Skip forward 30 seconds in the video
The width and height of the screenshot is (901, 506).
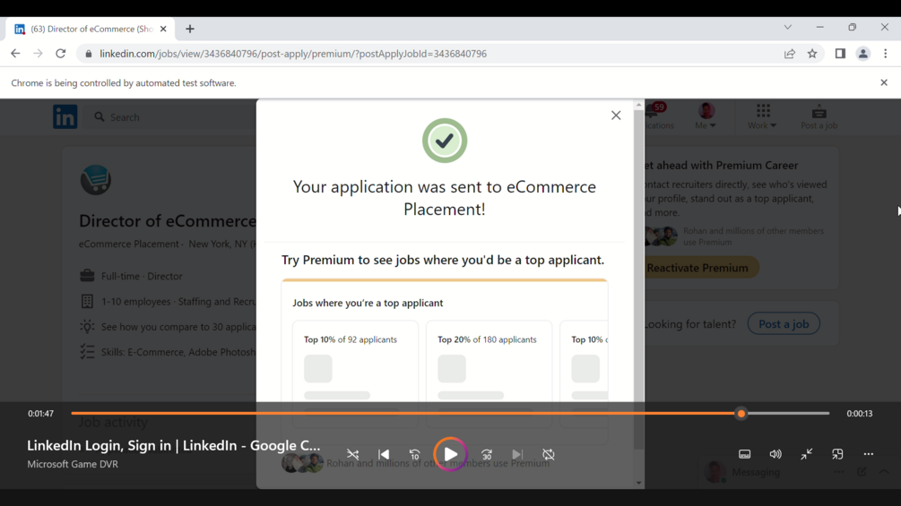point(487,454)
